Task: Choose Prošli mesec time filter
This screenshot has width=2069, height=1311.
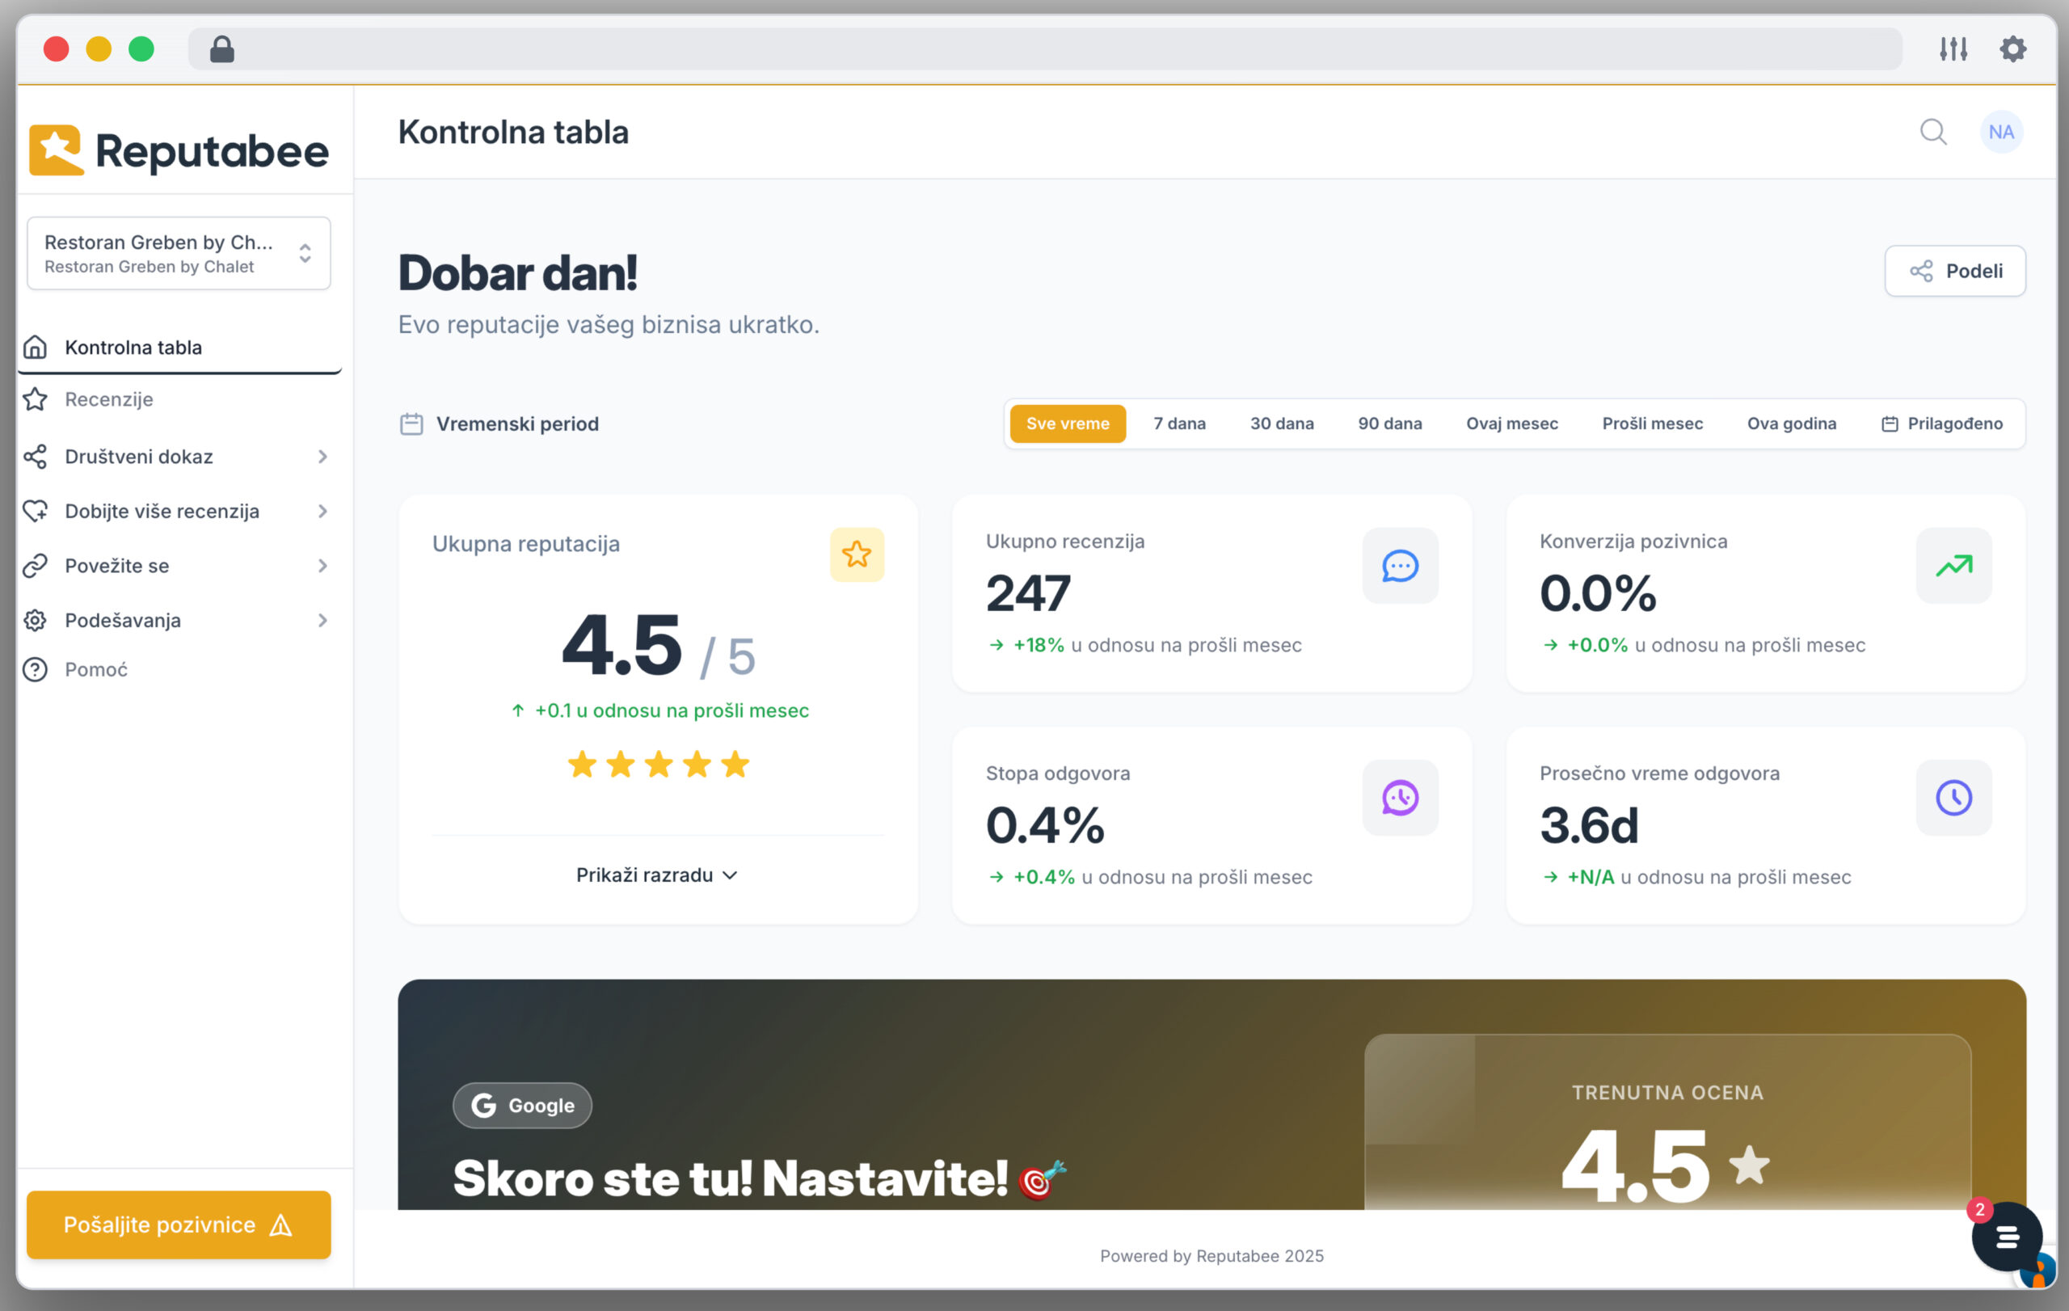Action: coord(1651,424)
